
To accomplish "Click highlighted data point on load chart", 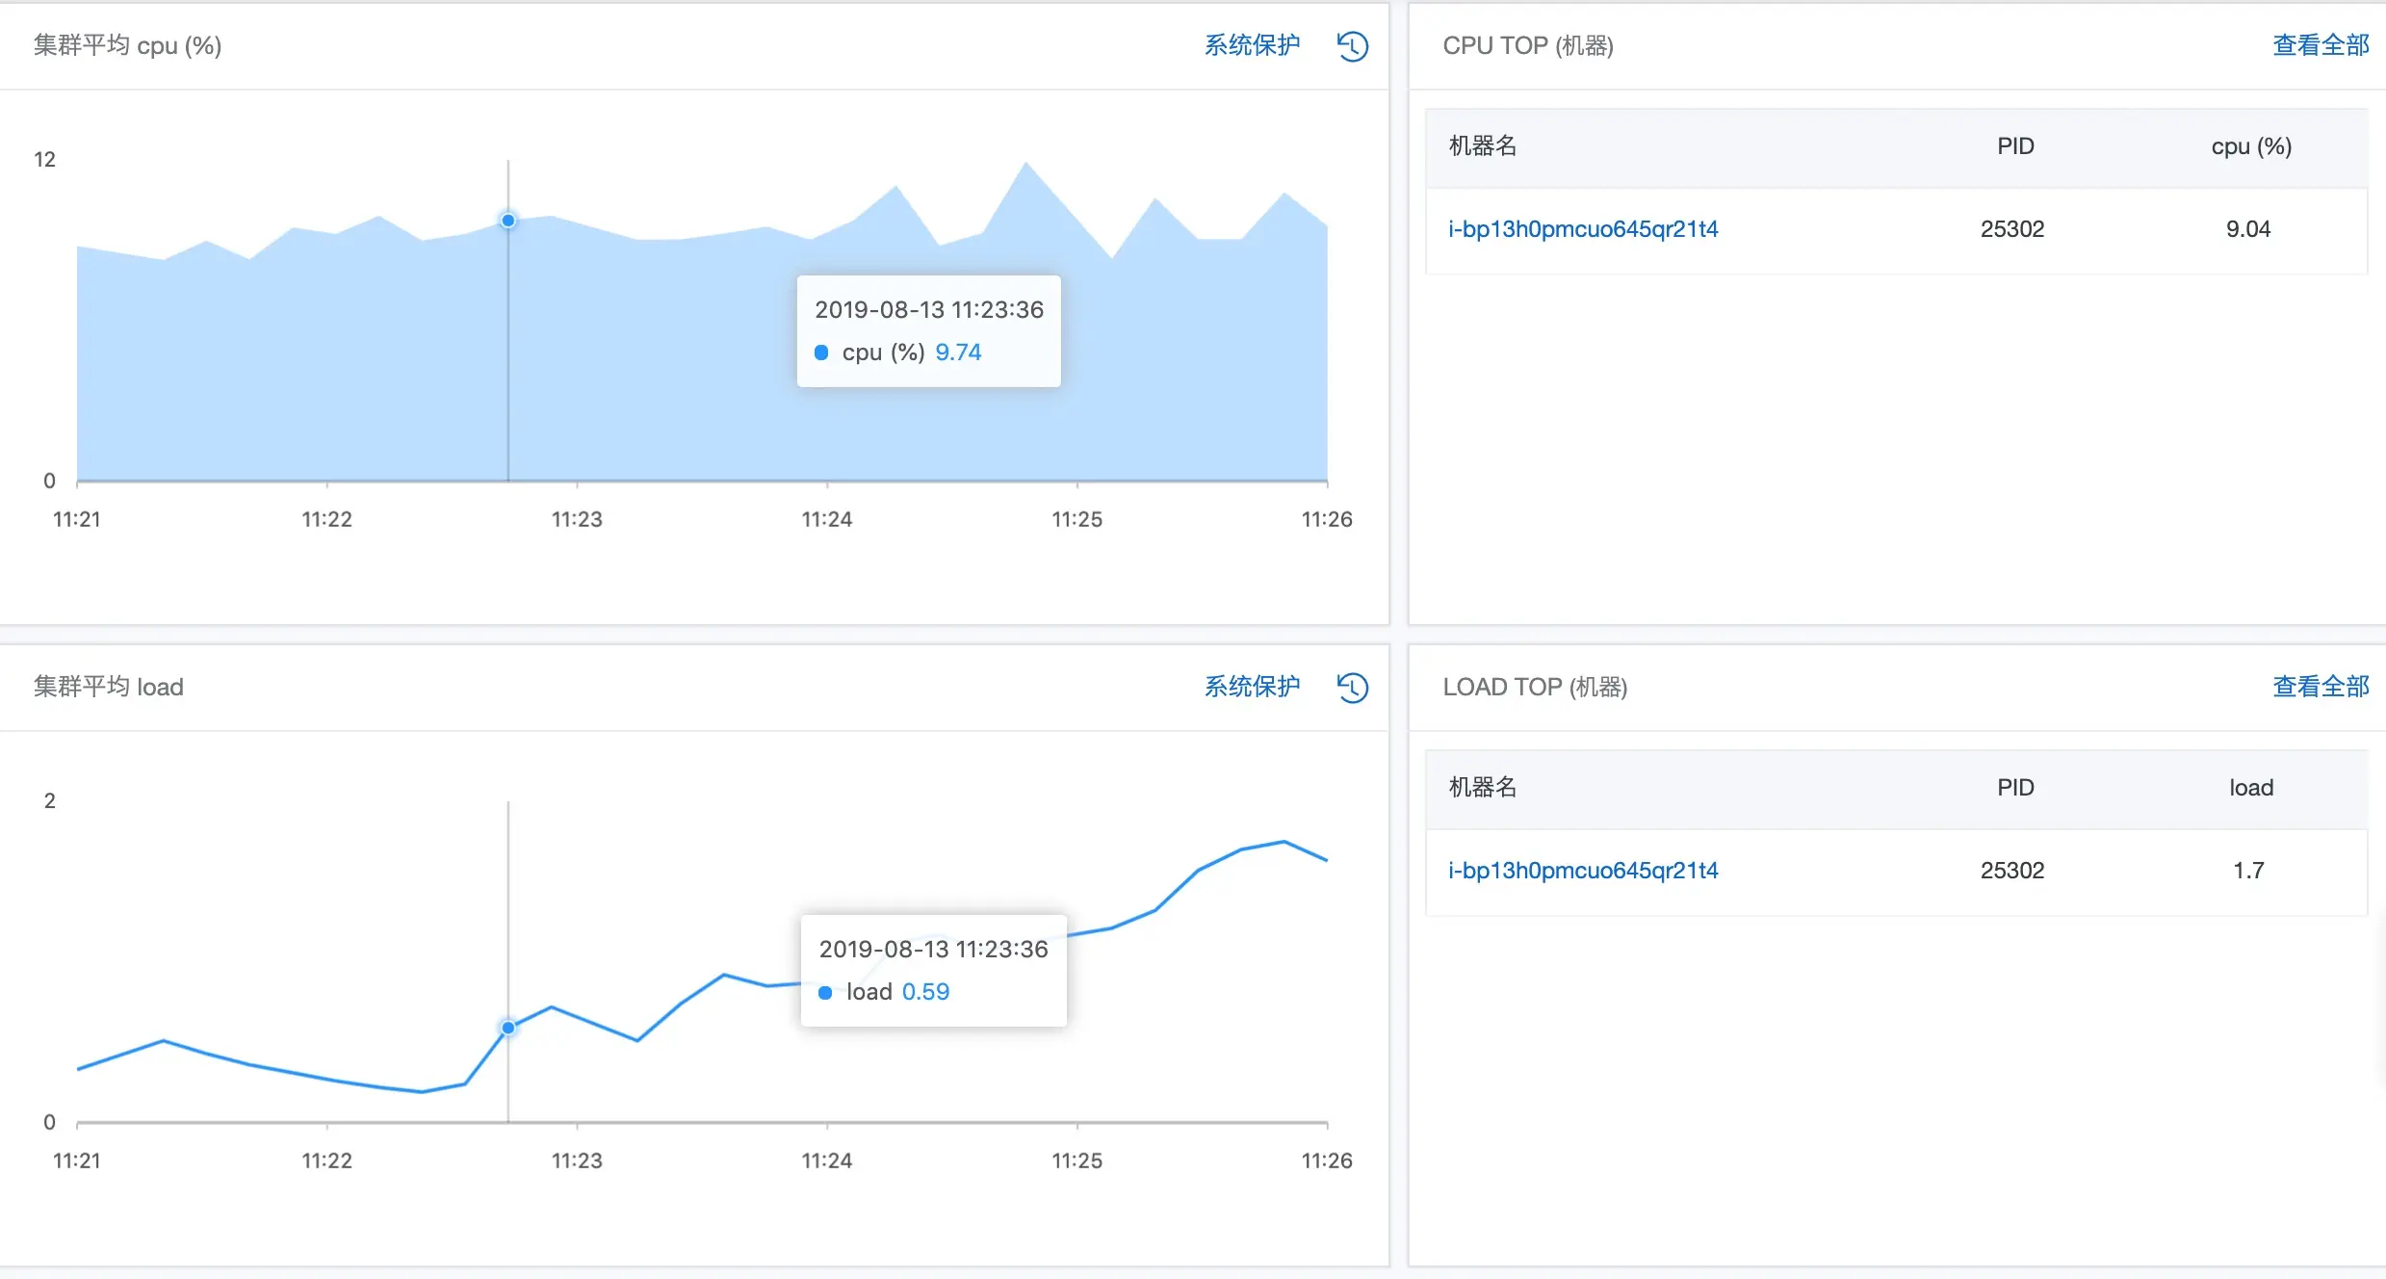I will pyautogui.click(x=508, y=1028).
